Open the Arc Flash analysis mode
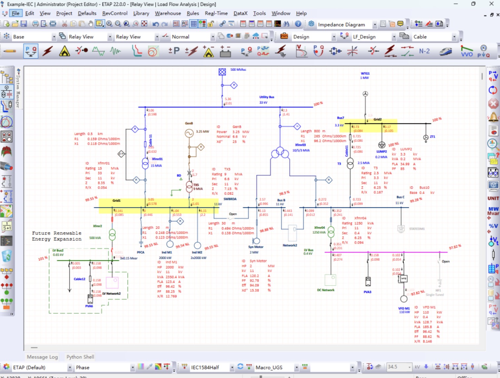500x378 pixels. pos(64,51)
